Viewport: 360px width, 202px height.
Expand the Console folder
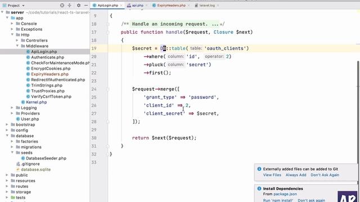(12, 24)
